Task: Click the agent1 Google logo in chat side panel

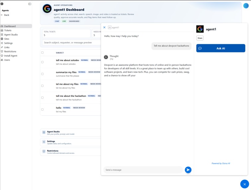Action: pyautogui.click(x=200, y=29)
